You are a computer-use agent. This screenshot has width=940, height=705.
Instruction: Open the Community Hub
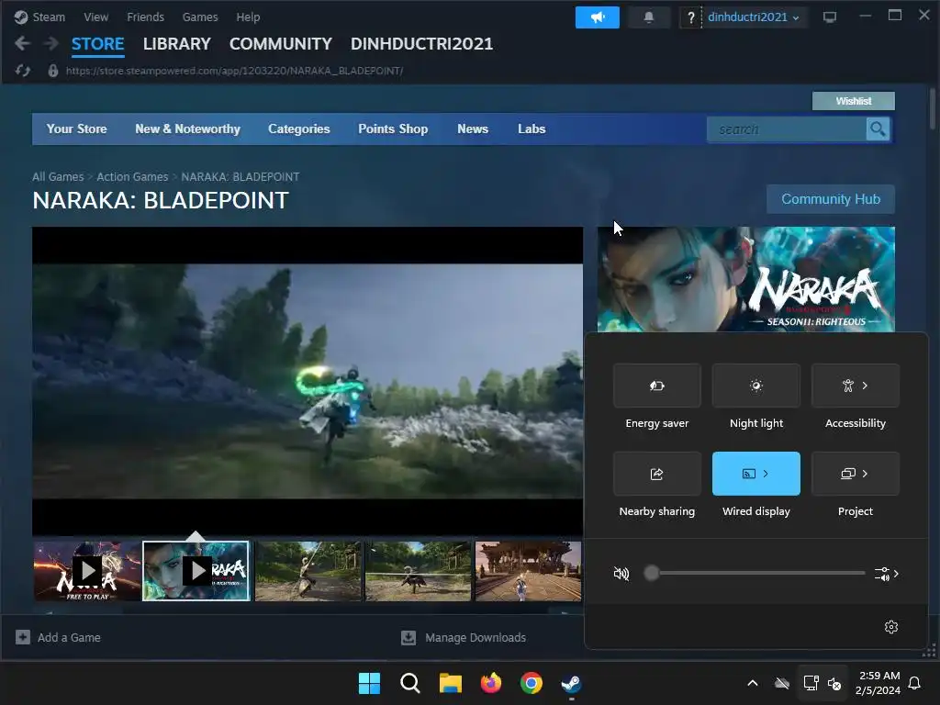[x=830, y=199]
